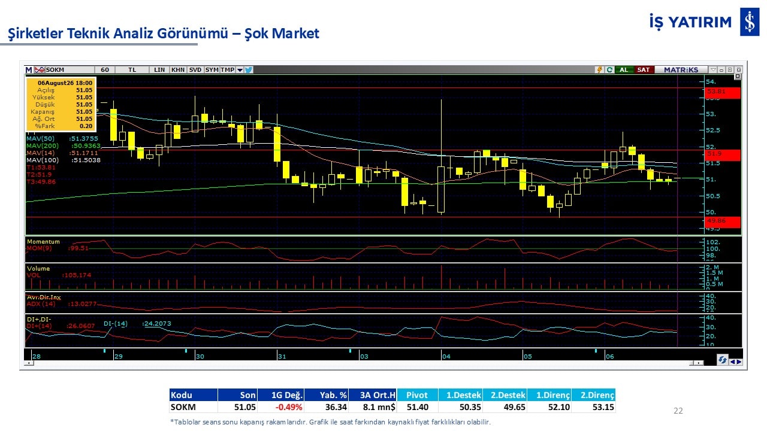The height and width of the screenshot is (431, 767).
Task: Select the MAV(14) indicator label
Action: [x=40, y=153]
